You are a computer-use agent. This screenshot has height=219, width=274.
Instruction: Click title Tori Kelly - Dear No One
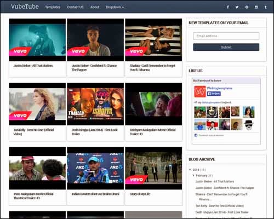tap(33, 132)
